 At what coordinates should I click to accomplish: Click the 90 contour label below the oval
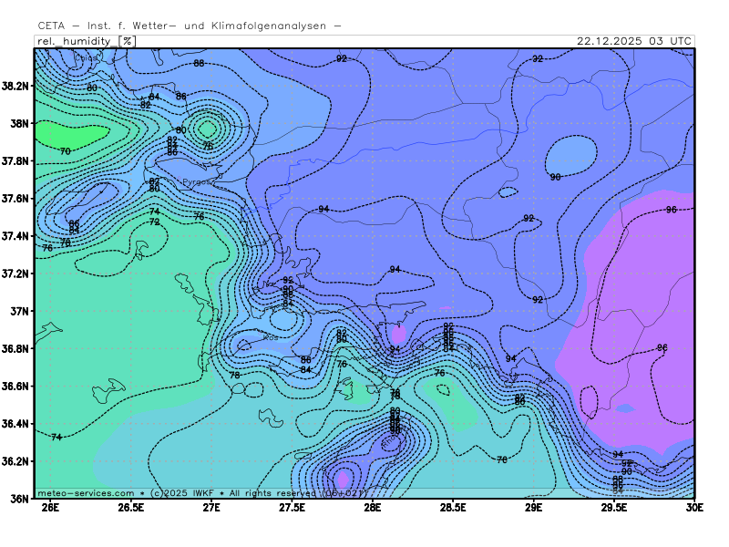point(555,177)
